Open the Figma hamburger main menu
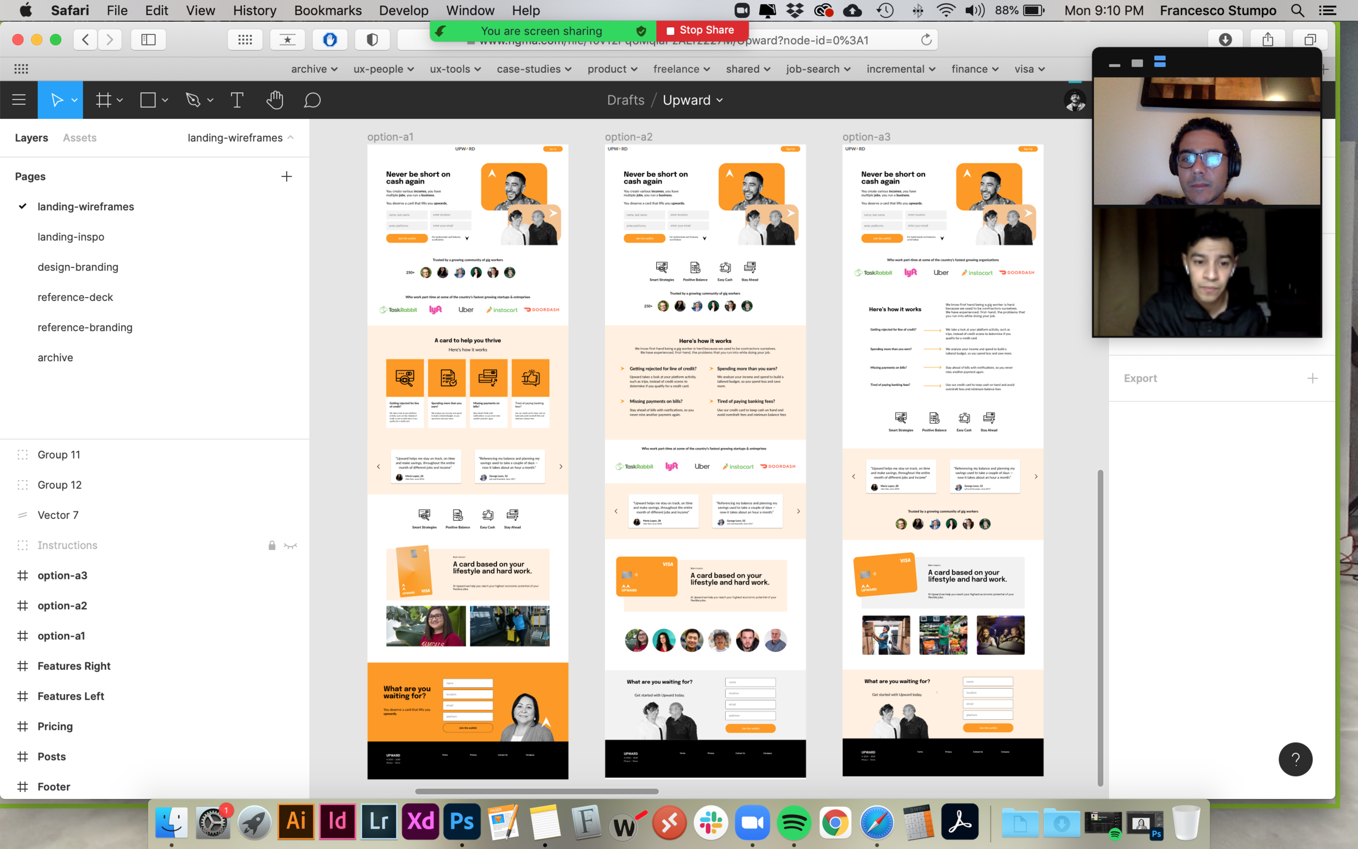This screenshot has height=849, width=1358. coord(19,100)
